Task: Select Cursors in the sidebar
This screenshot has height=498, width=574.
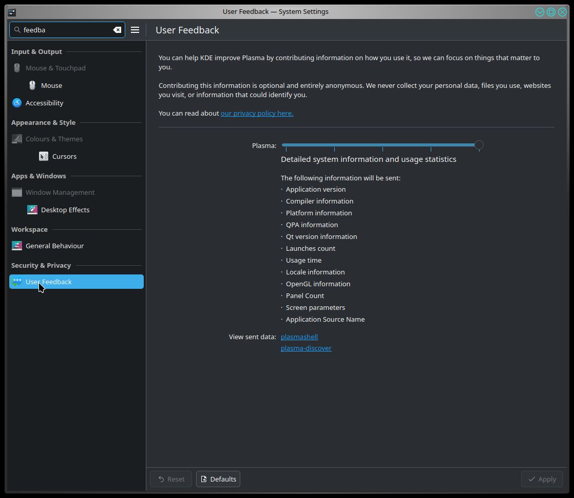Action: tap(76, 156)
